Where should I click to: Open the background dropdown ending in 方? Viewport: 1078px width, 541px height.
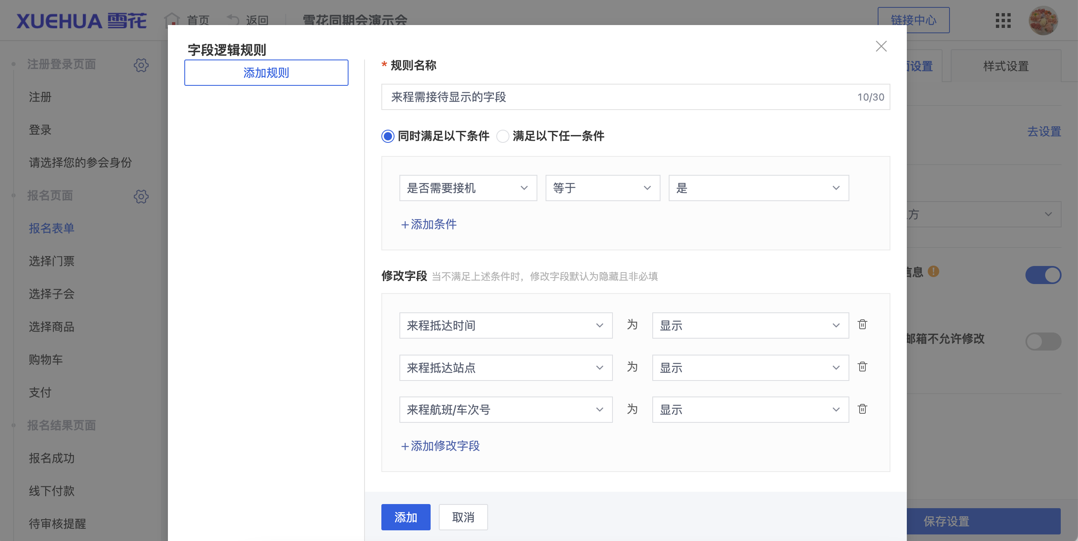coord(984,214)
